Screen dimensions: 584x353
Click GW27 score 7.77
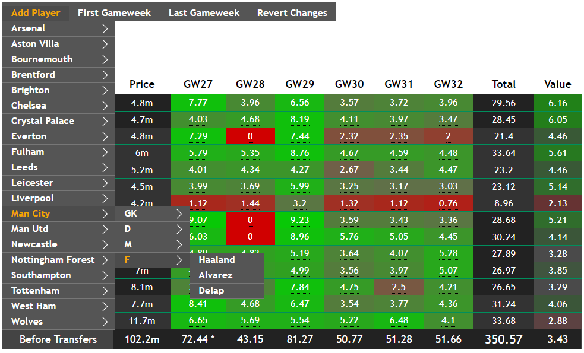pyautogui.click(x=198, y=103)
